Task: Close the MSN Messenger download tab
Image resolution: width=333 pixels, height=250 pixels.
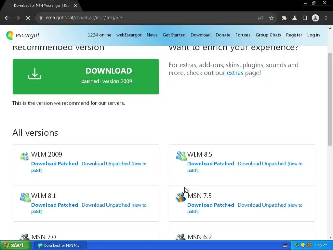Action: (75, 6)
